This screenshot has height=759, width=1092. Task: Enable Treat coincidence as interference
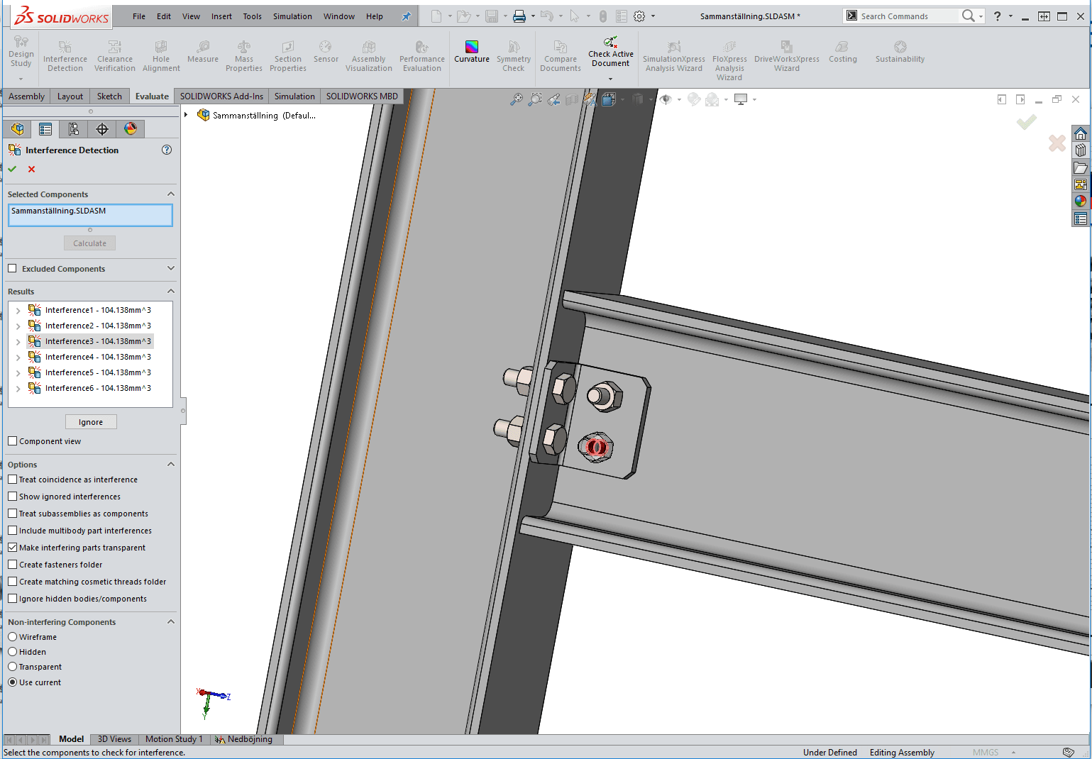point(13,480)
